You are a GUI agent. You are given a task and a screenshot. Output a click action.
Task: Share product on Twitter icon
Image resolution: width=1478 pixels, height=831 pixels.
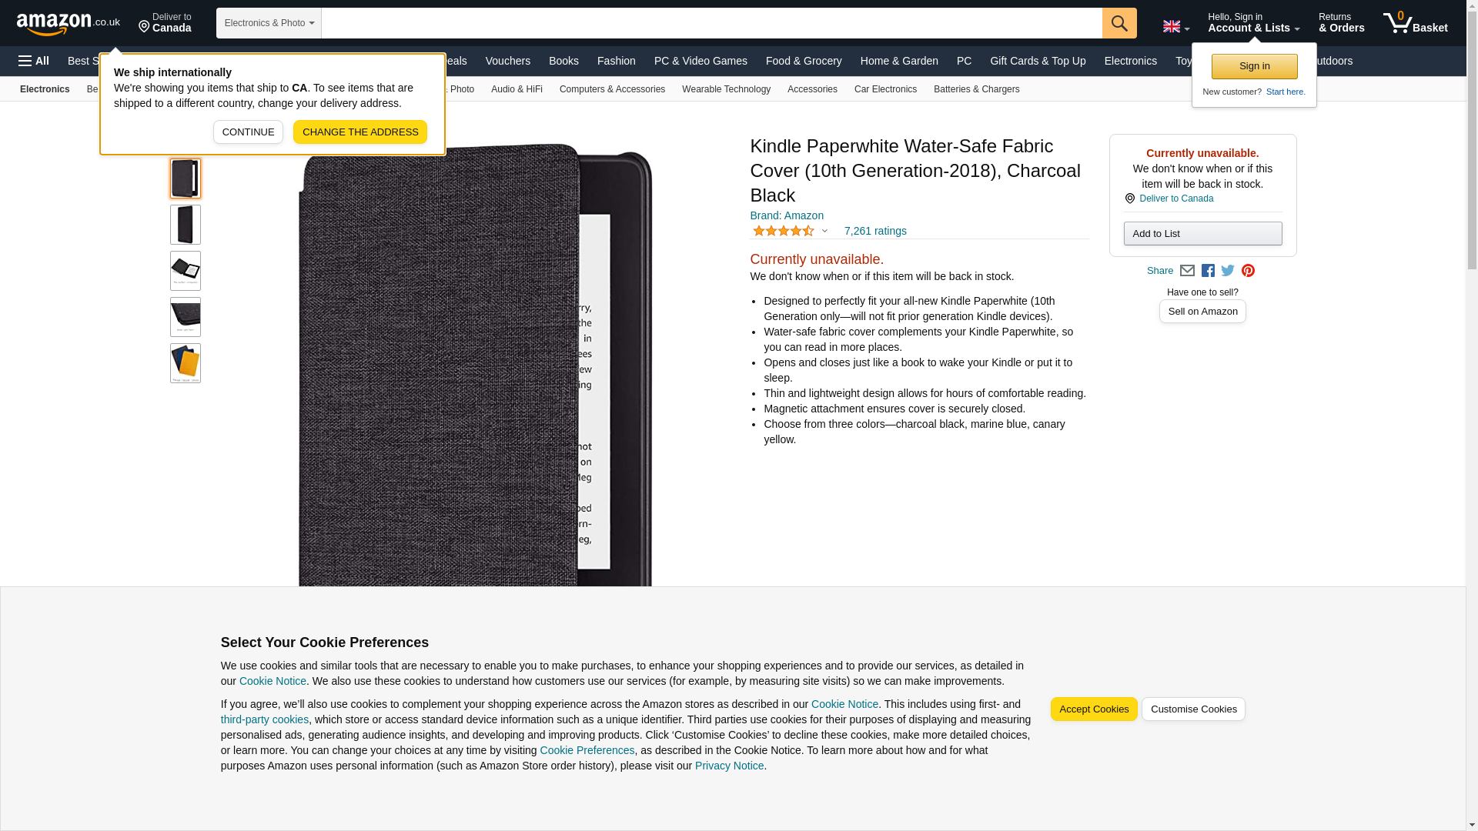click(1228, 271)
